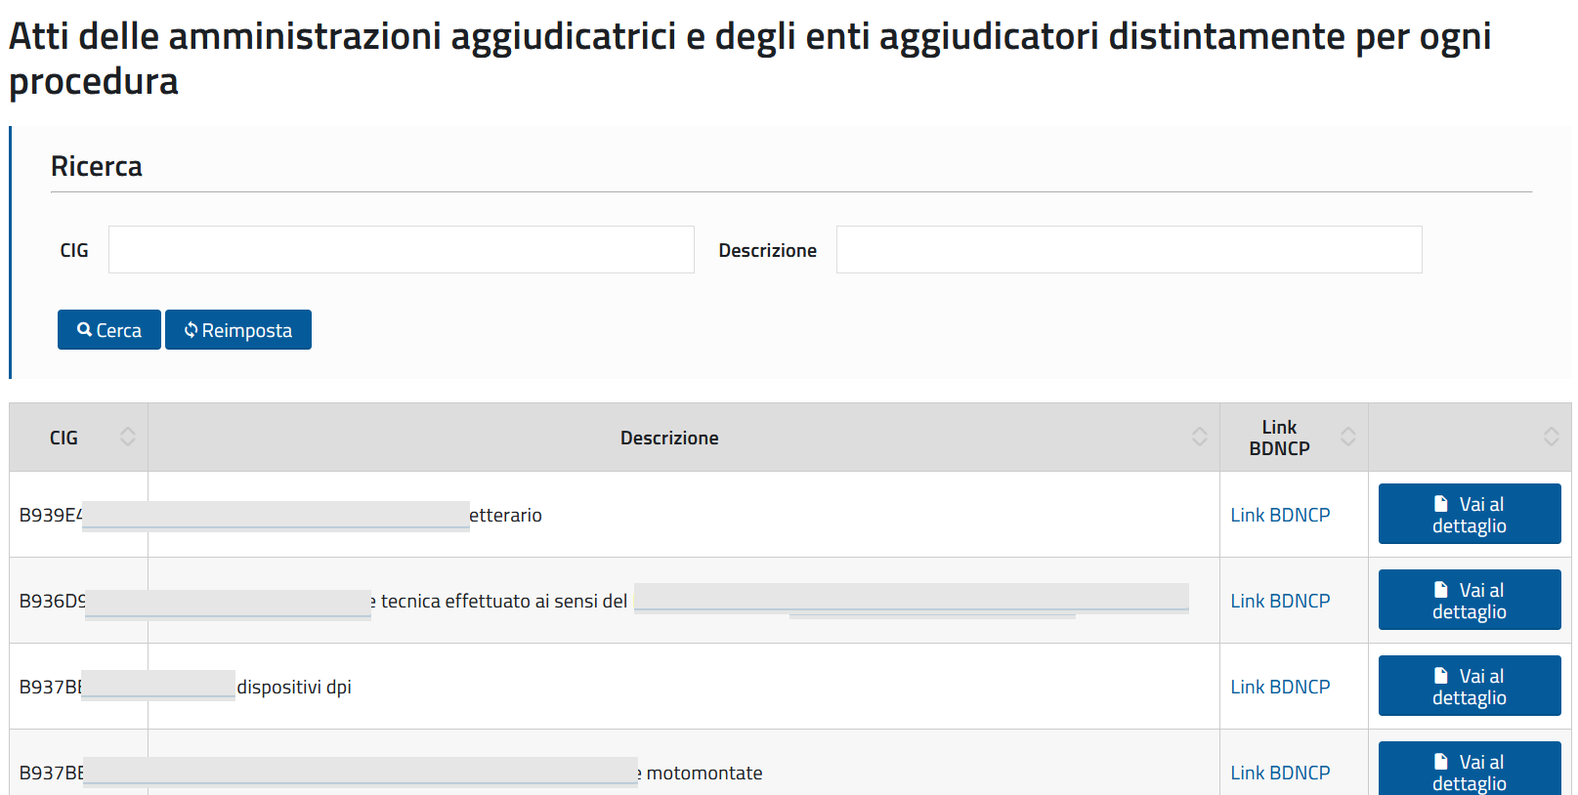Click sort arrows in last column header
1578x795 pixels.
[1552, 437]
